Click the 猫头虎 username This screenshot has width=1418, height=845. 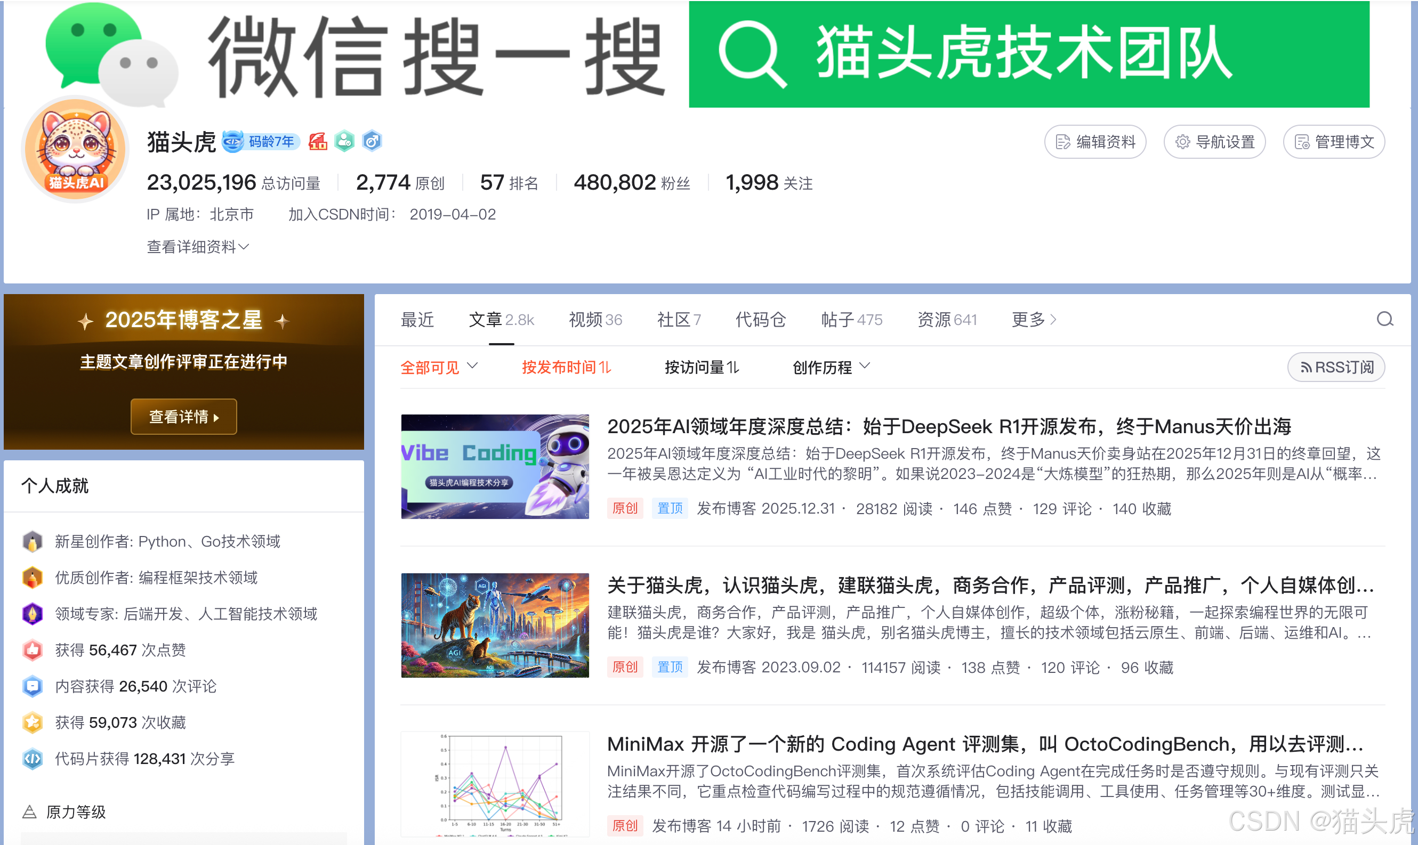pyautogui.click(x=181, y=142)
